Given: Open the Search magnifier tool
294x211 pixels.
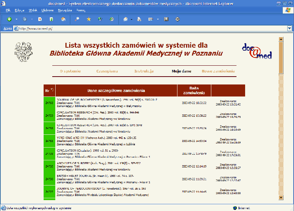Looking at the screenshot, I should pos(77,19).
